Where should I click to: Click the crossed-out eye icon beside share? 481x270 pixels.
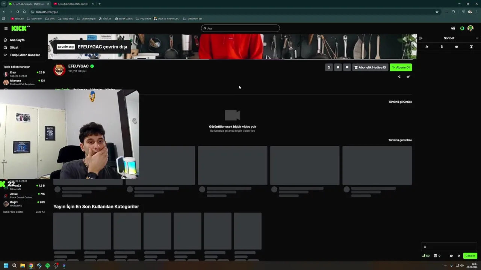408,76
